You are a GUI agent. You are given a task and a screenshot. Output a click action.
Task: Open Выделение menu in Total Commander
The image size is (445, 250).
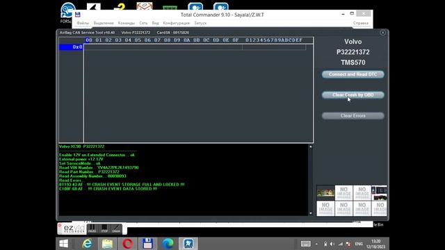(104, 23)
